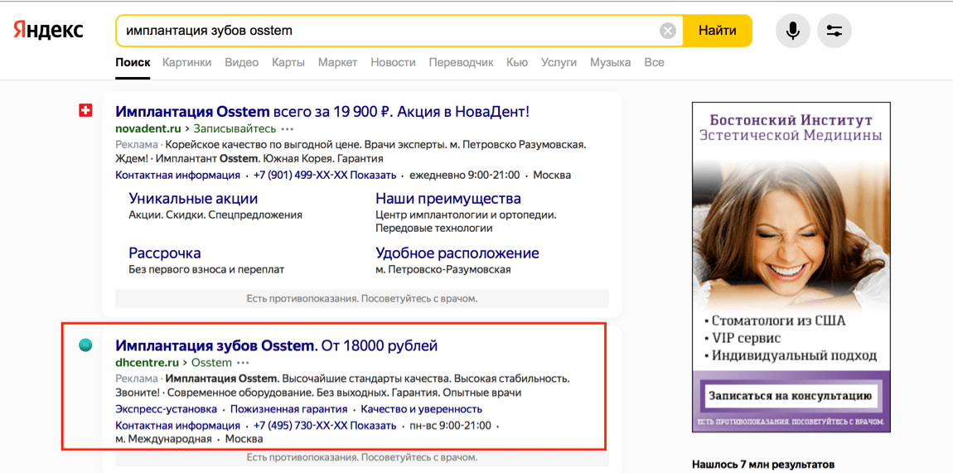Click Без первого взноса и переплат text
This screenshot has width=953, height=473.
(x=206, y=269)
